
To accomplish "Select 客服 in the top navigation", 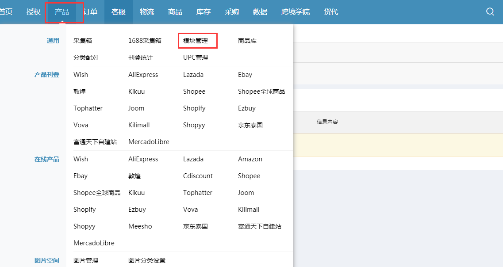I will tap(119, 12).
